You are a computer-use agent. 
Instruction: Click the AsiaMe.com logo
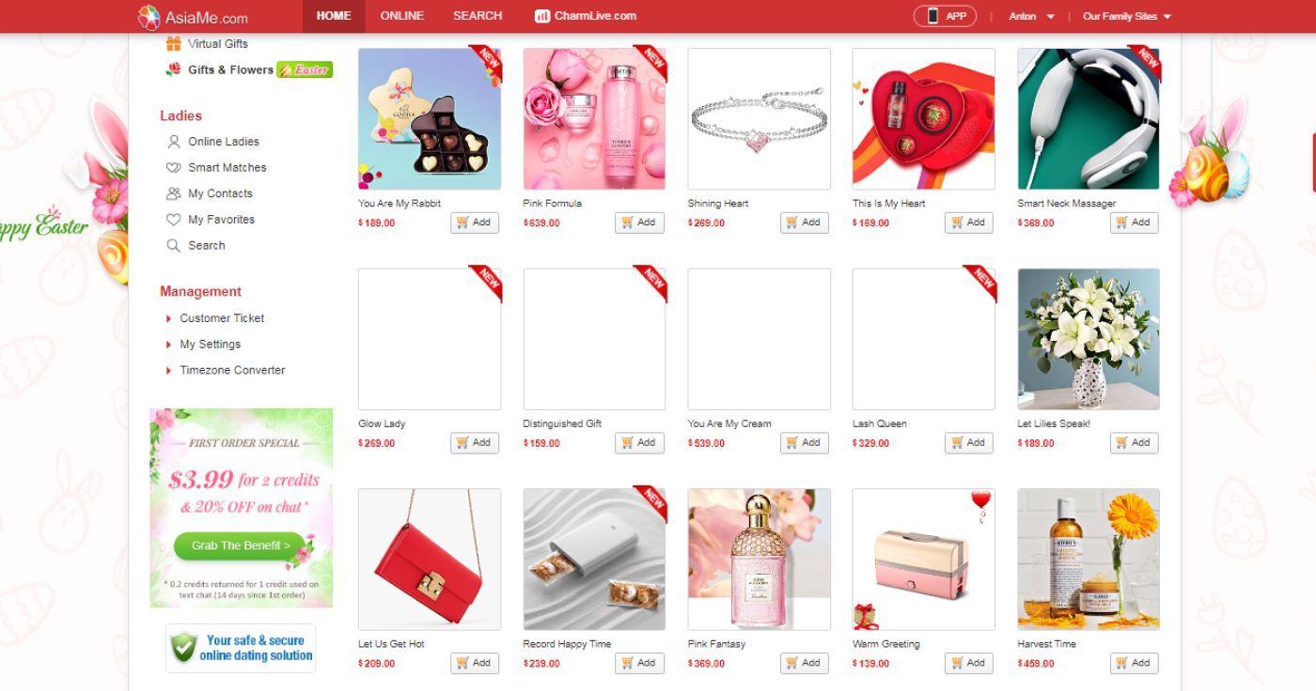click(x=194, y=17)
